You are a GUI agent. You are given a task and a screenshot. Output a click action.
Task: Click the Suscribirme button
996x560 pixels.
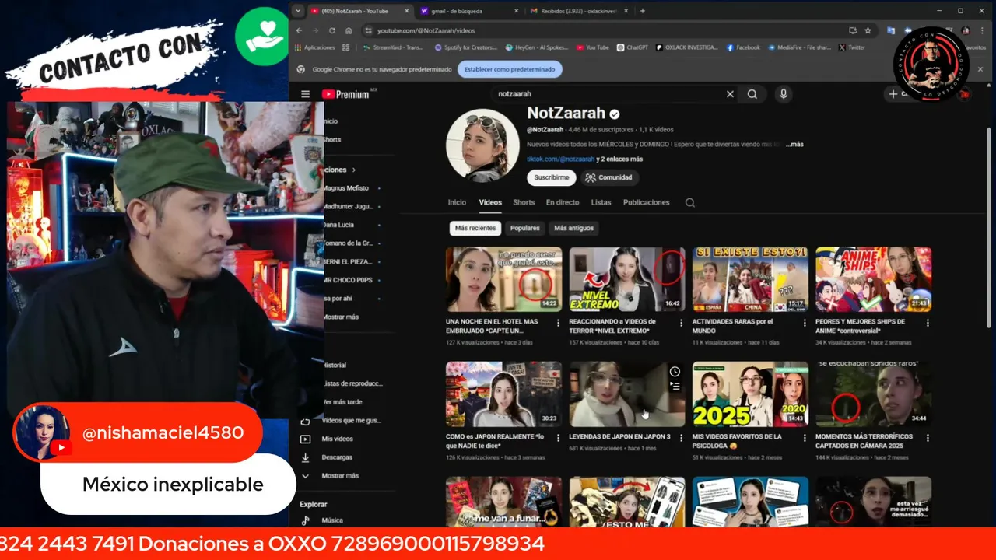(x=552, y=177)
